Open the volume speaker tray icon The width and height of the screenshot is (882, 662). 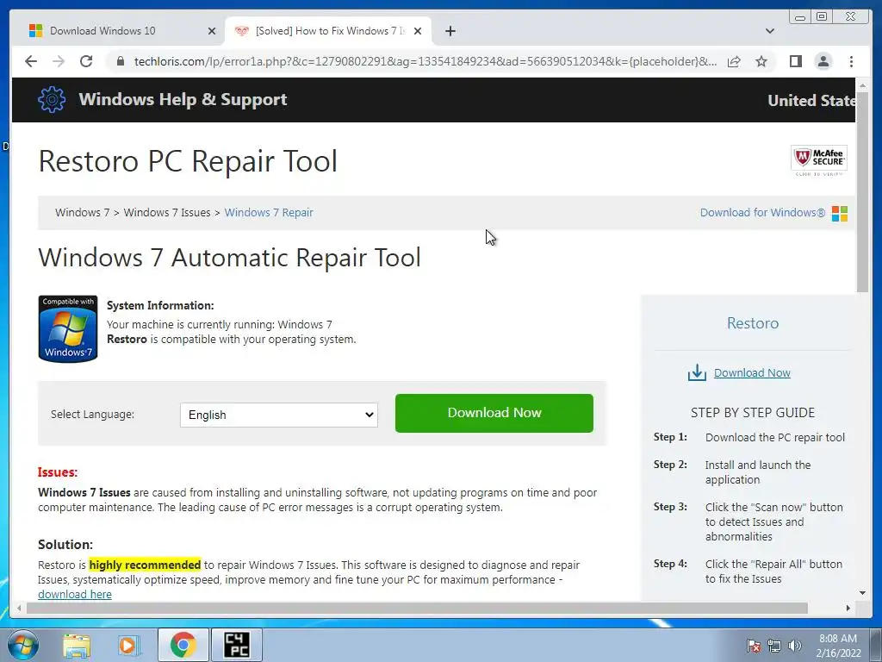795,646
